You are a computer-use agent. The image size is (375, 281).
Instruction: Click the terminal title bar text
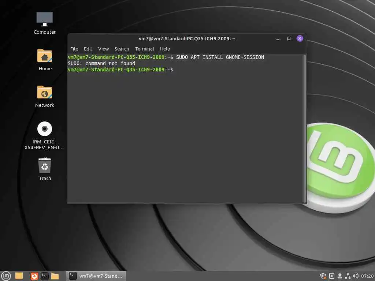click(x=187, y=39)
